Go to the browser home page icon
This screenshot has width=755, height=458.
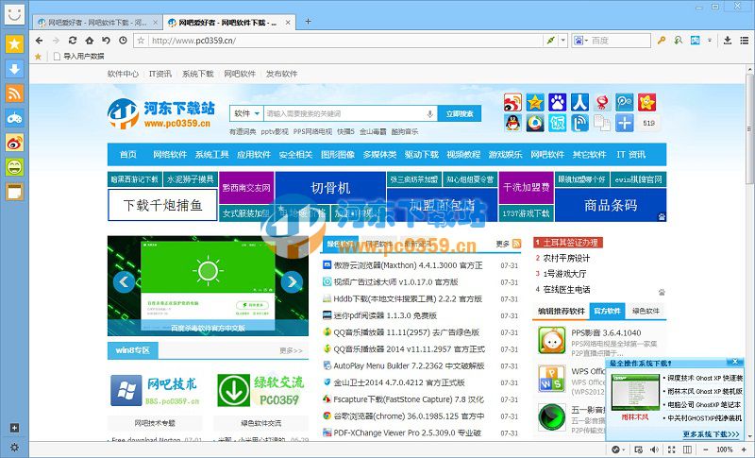[90, 41]
